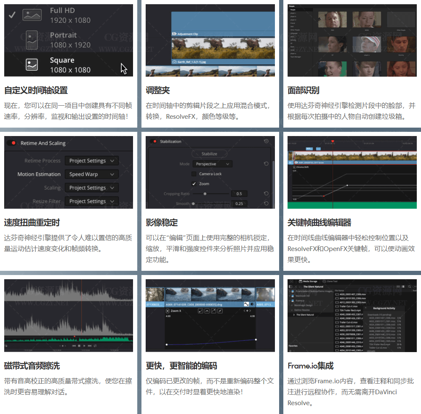The height and width of the screenshot is (414, 421).
Task: Click the Cropping Ratio slider handle
Action: 205,194
